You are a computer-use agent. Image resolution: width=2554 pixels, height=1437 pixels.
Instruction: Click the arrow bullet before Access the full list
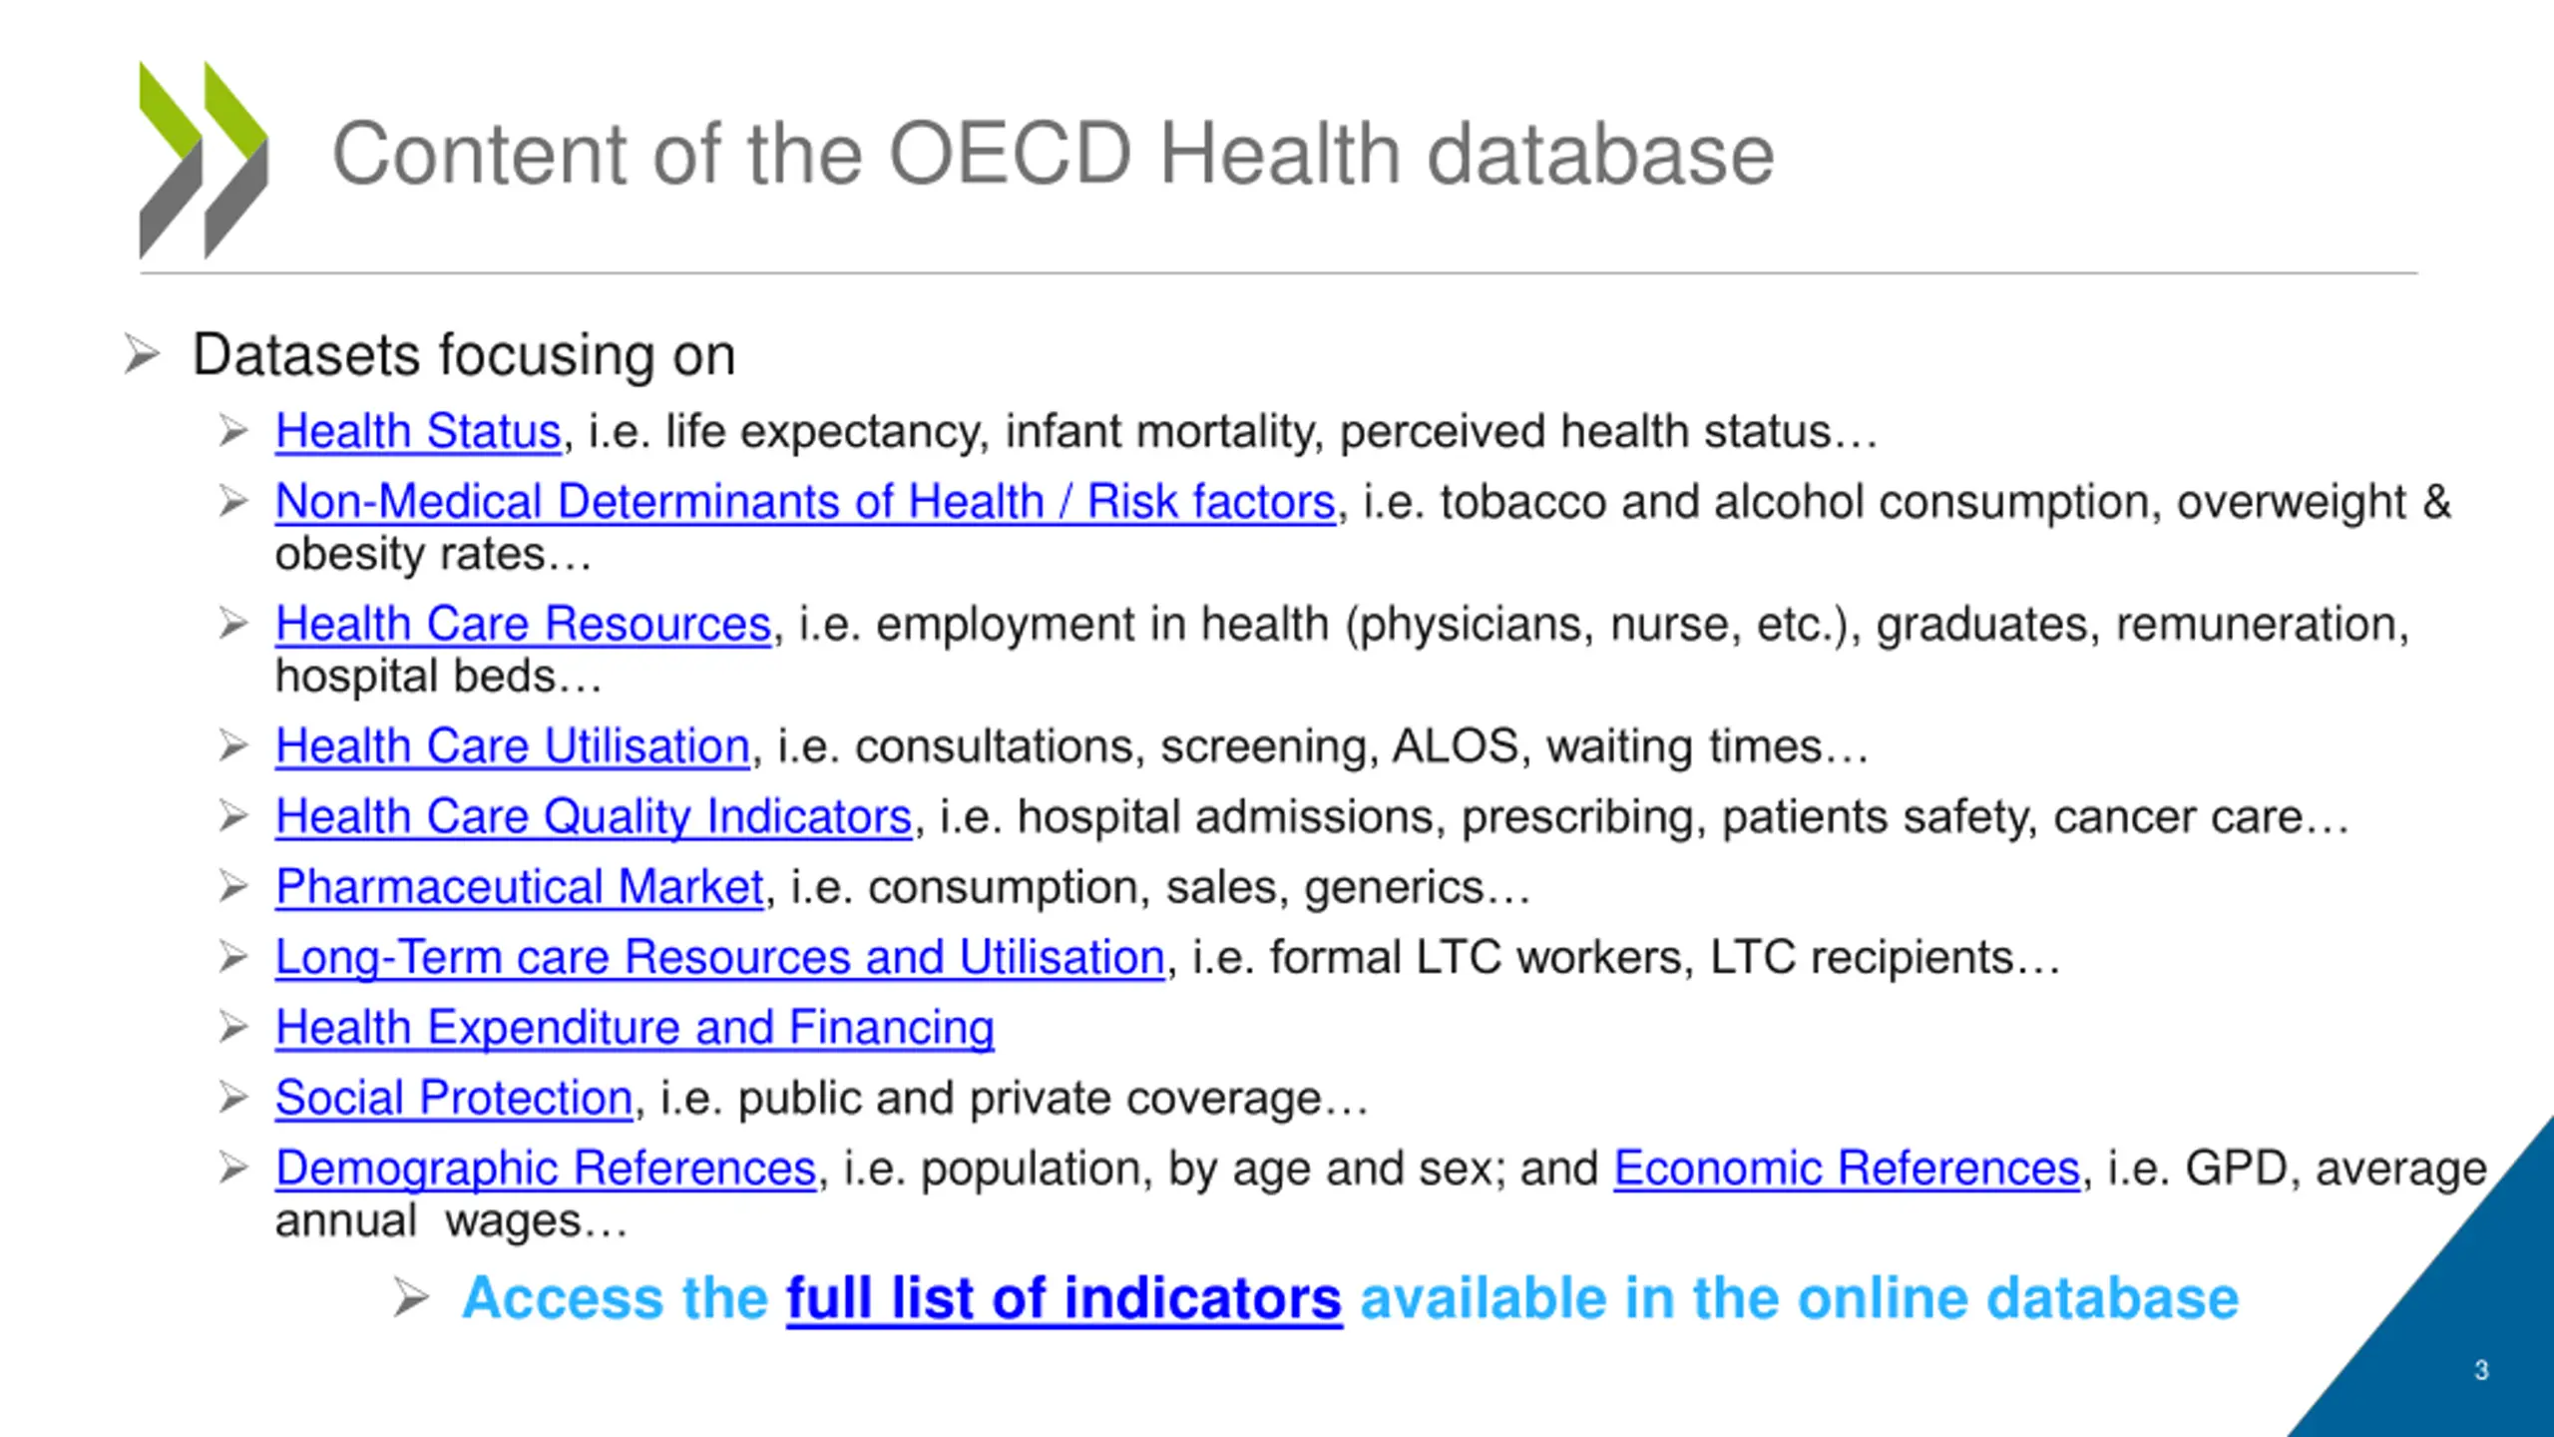tap(411, 1297)
